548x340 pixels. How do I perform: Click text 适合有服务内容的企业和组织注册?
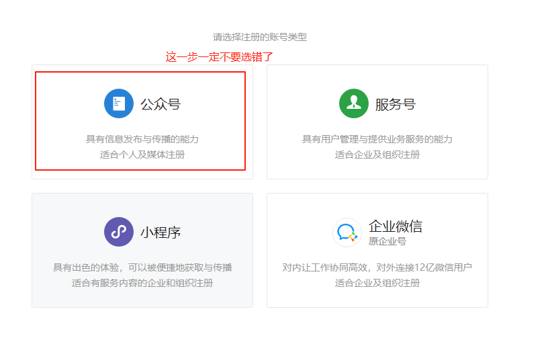point(142,283)
